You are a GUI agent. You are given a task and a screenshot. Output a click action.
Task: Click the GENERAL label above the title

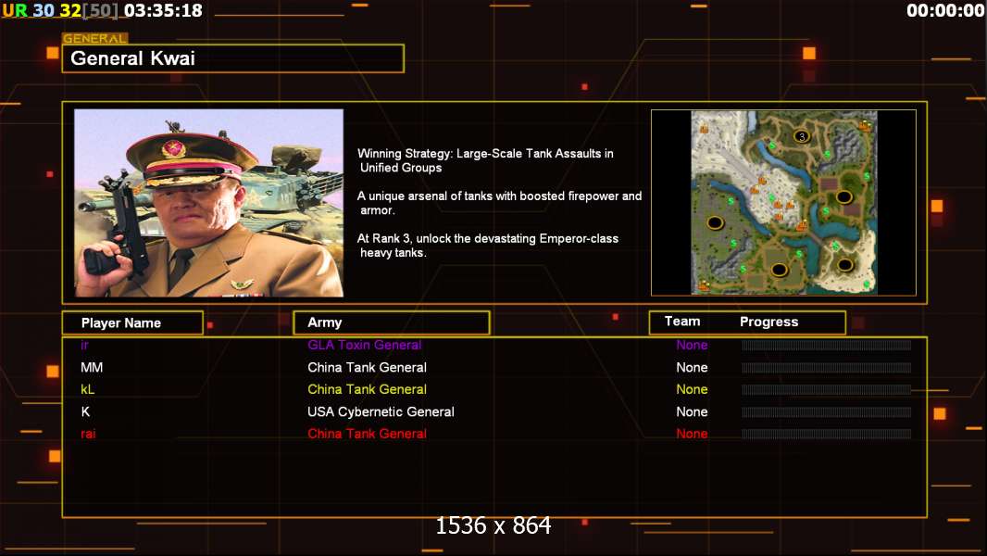click(x=94, y=38)
